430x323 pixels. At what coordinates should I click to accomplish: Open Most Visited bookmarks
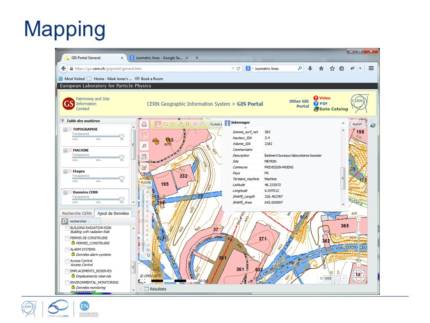pyautogui.click(x=72, y=79)
